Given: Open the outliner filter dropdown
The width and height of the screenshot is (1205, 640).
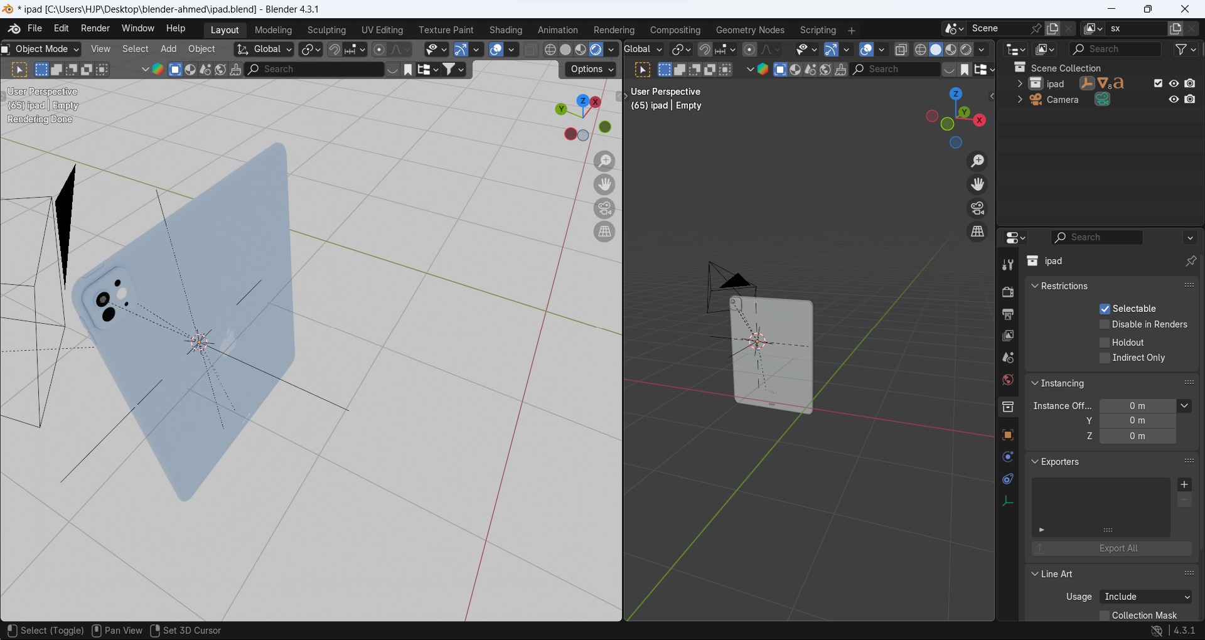Looking at the screenshot, I should click(x=1186, y=50).
